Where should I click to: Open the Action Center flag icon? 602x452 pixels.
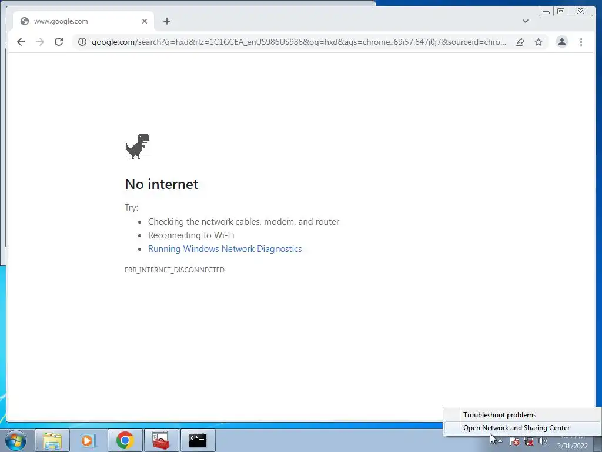[514, 441]
